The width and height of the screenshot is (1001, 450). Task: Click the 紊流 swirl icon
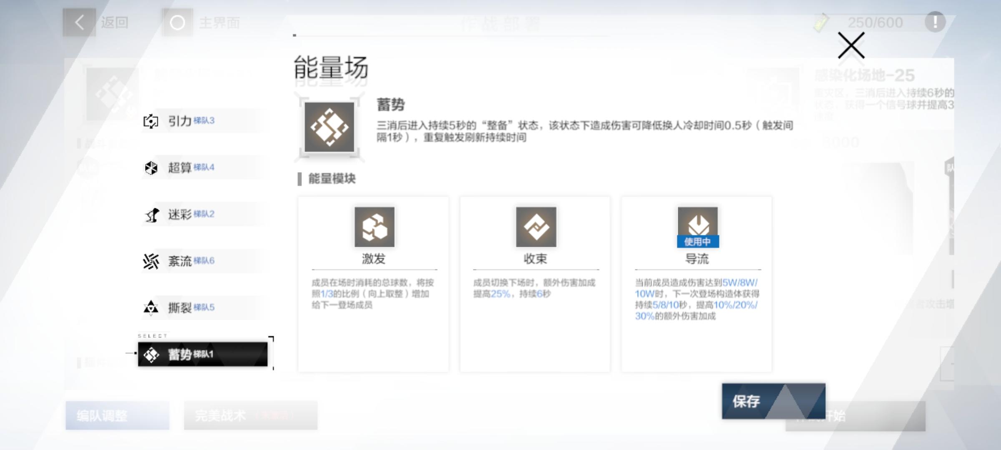click(x=151, y=261)
